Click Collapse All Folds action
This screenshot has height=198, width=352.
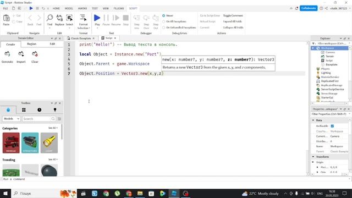[233, 28]
